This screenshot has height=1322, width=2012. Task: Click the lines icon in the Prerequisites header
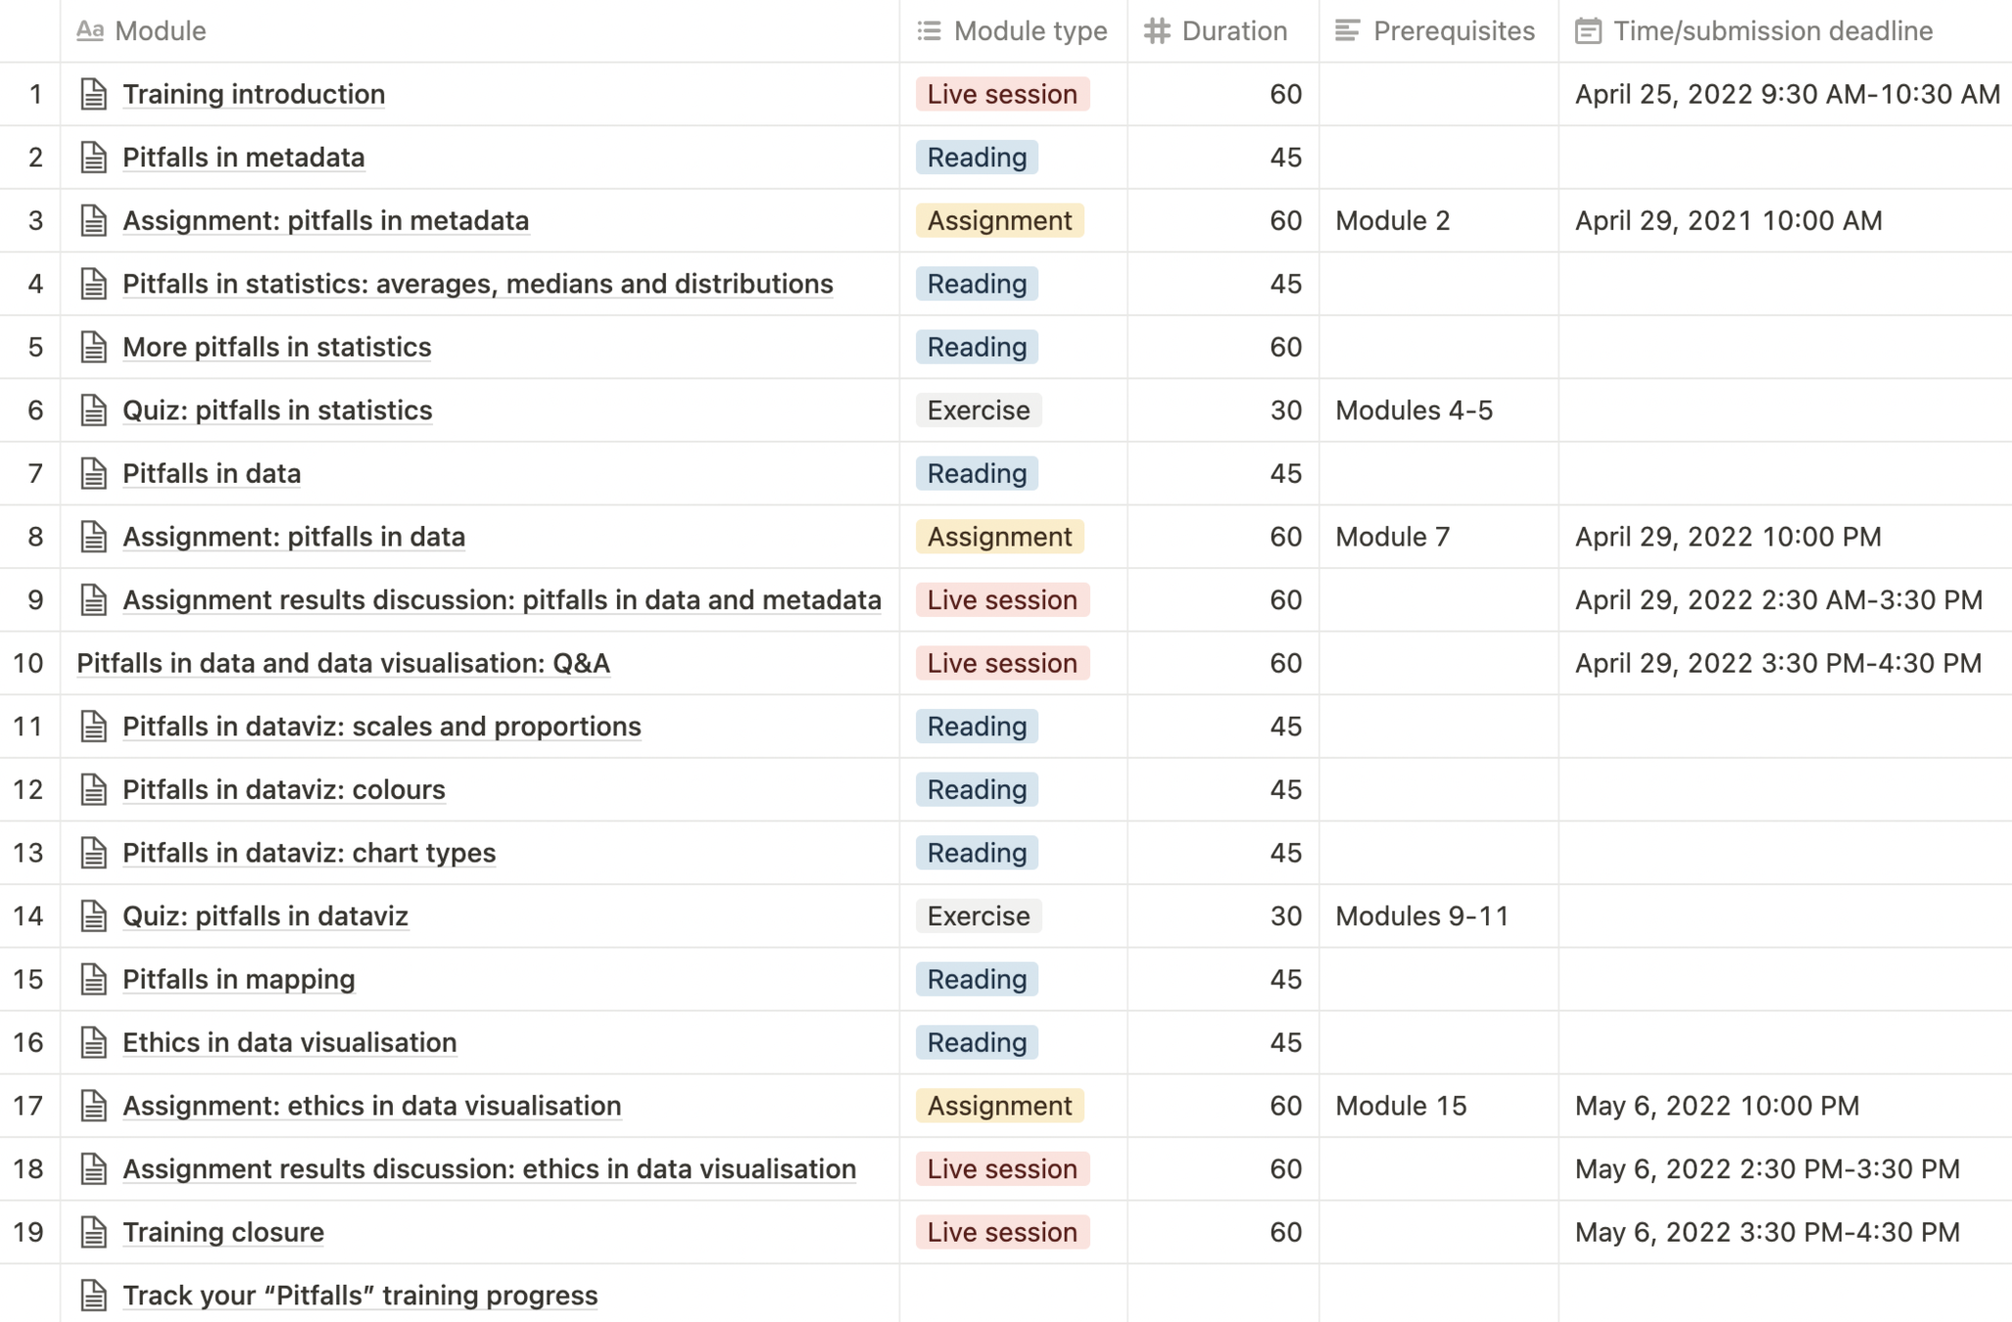1347,31
